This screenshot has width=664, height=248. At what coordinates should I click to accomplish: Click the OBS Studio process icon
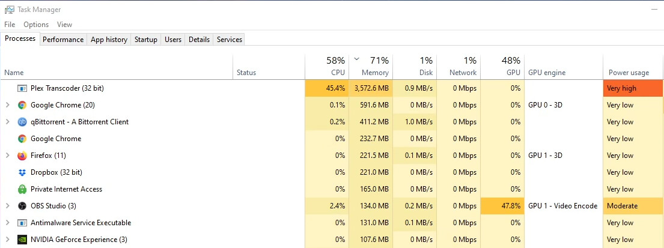tap(22, 206)
